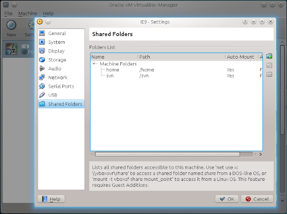Shade the settings dialog with down chevron

point(253,22)
